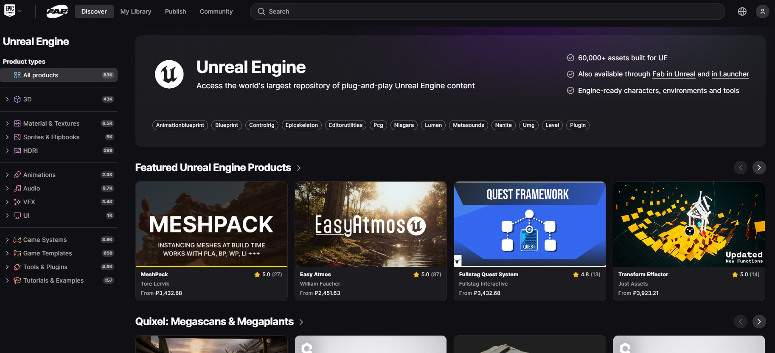Open Featured Unreal Engine Products heading link

coord(218,168)
